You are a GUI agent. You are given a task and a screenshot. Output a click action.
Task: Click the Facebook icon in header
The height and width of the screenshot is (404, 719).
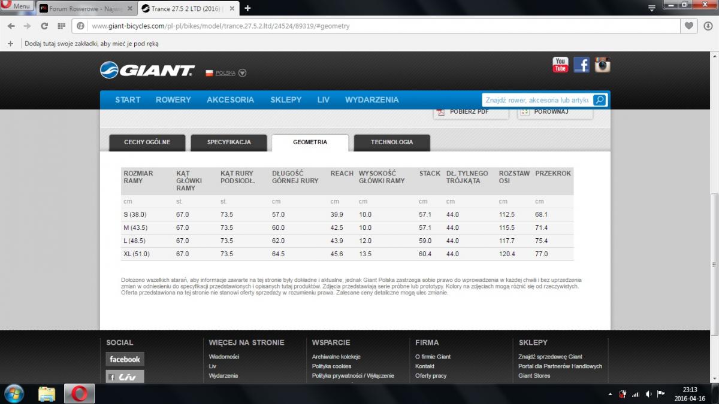tap(581, 65)
